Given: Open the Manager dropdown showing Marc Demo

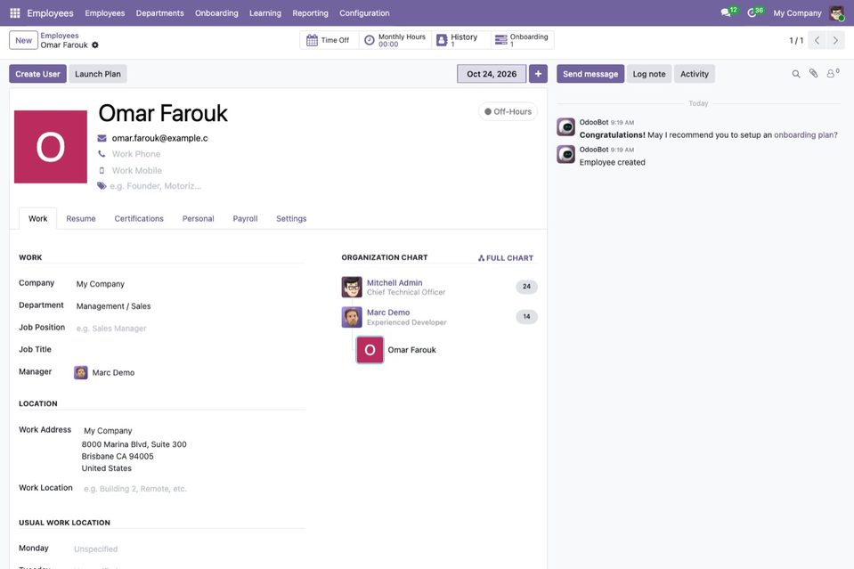Looking at the screenshot, I should (189, 372).
